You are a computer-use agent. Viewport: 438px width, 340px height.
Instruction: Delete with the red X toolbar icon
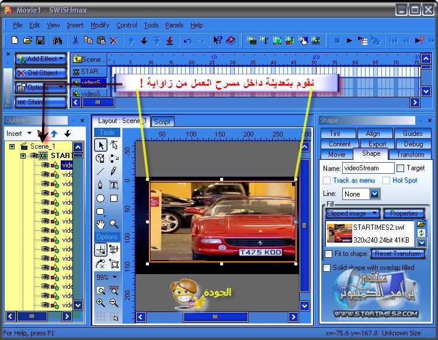pyautogui.click(x=114, y=41)
